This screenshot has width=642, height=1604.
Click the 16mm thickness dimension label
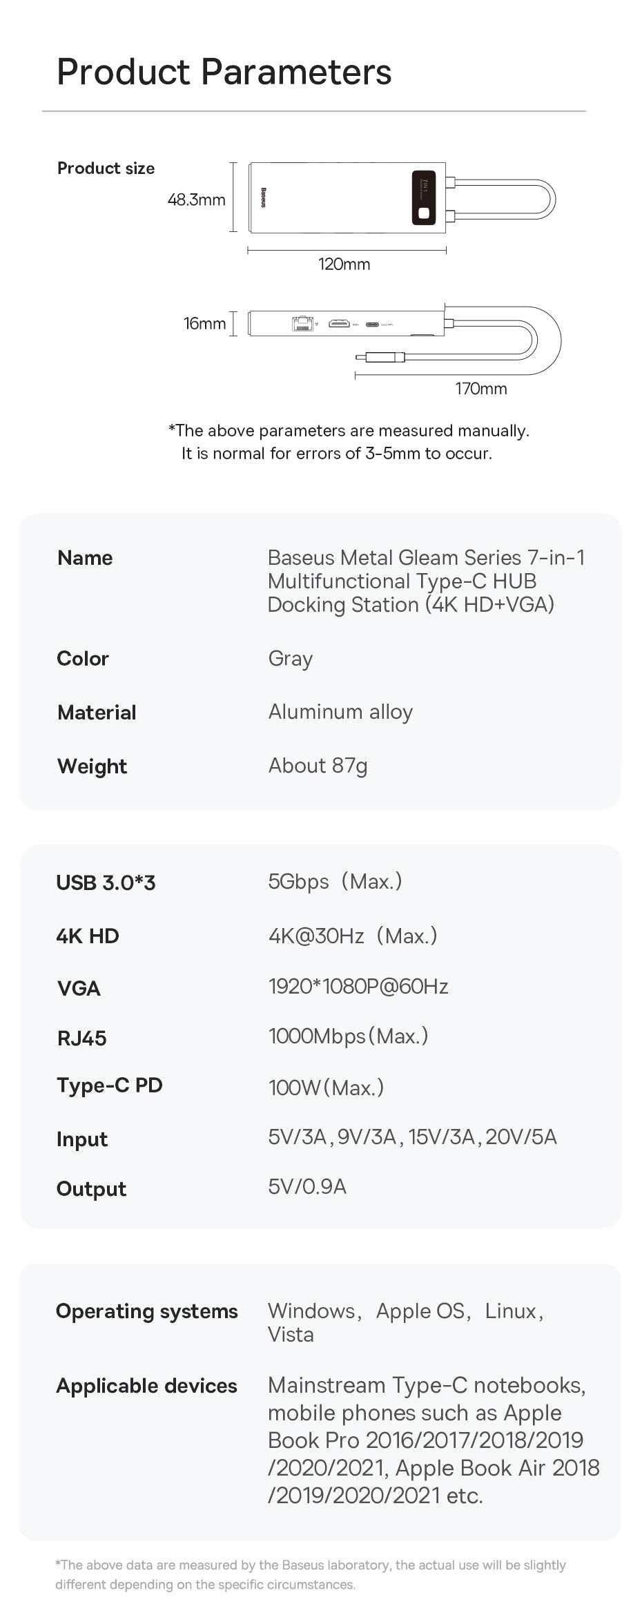click(x=204, y=324)
